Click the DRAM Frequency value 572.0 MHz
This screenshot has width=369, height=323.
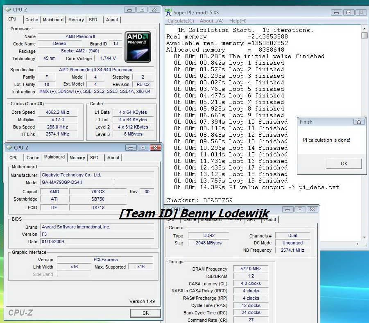[251, 269]
